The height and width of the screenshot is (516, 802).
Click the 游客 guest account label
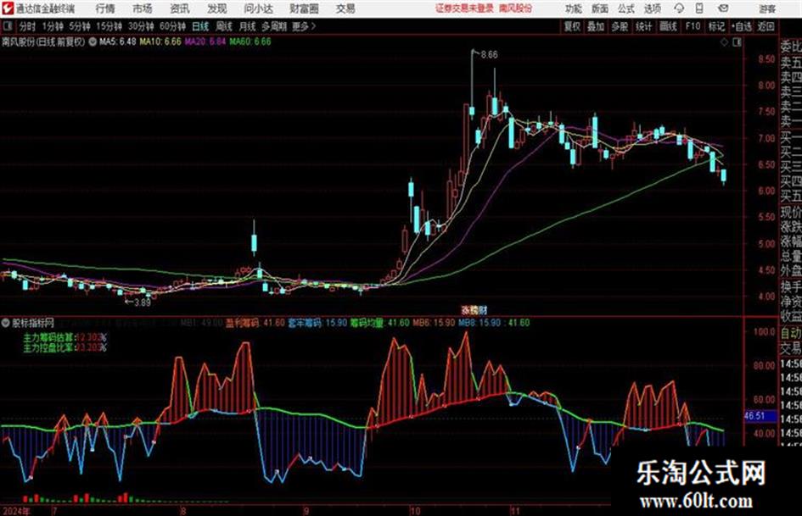click(767, 8)
